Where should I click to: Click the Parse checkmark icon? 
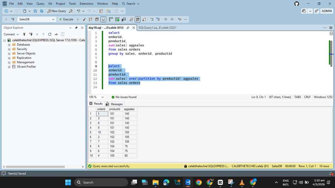84,19
